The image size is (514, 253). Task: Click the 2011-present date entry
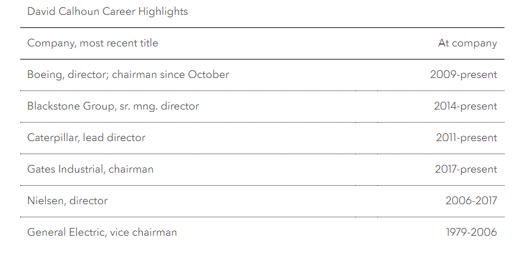[466, 138]
